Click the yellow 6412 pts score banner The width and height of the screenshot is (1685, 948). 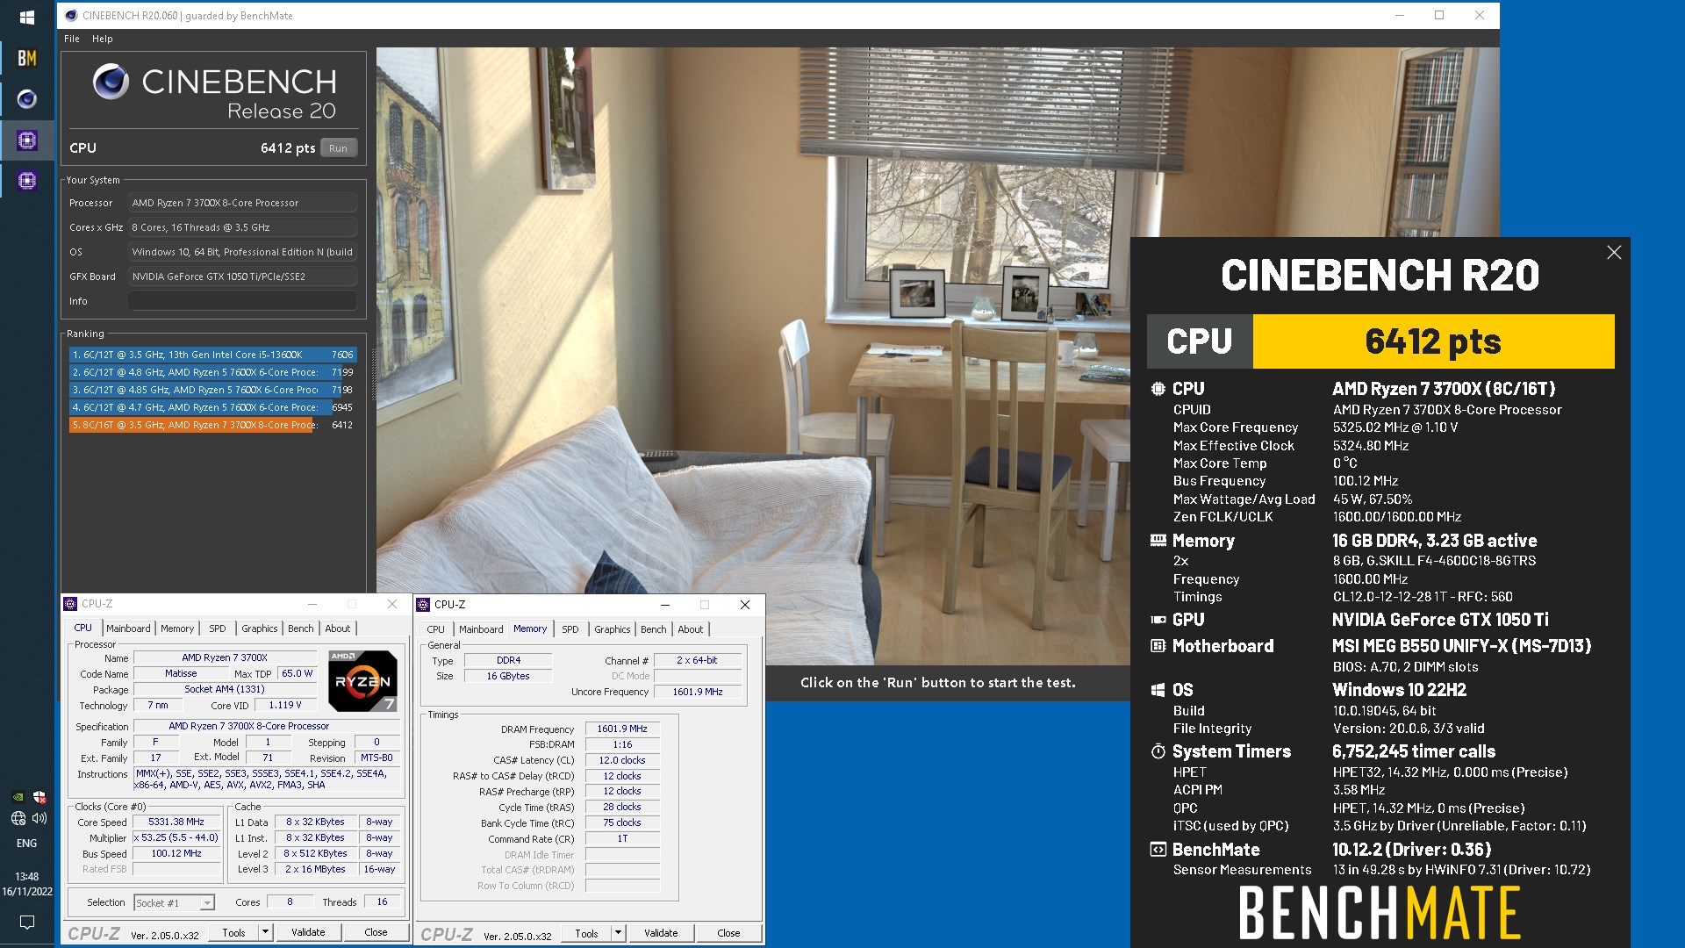(x=1433, y=341)
